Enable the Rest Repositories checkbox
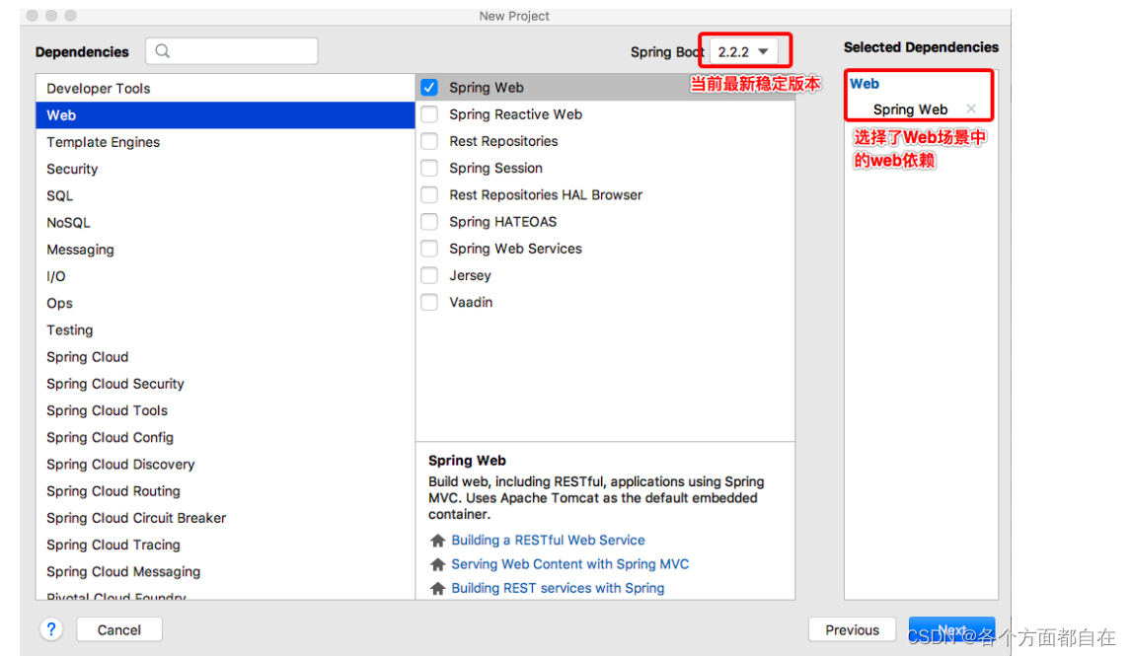 [x=429, y=141]
